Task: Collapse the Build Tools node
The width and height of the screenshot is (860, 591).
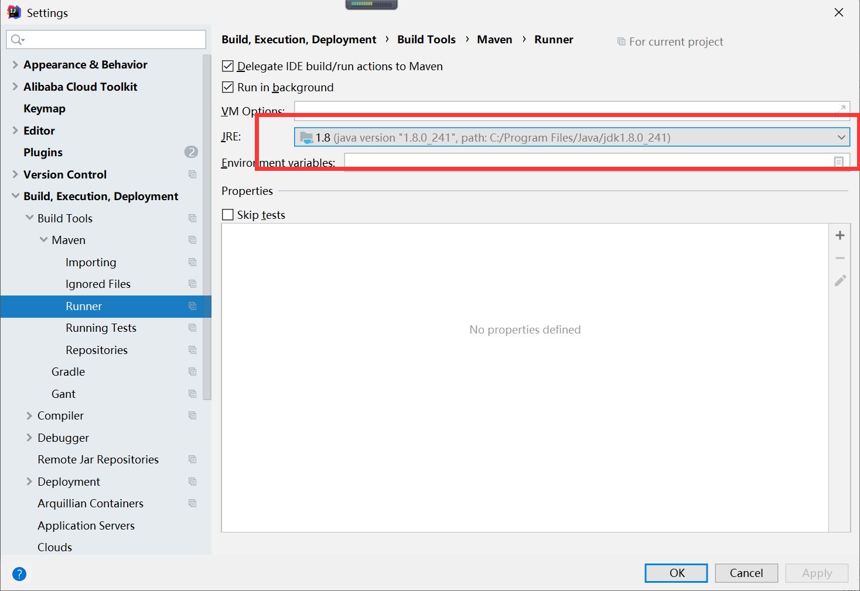Action: pyautogui.click(x=29, y=218)
